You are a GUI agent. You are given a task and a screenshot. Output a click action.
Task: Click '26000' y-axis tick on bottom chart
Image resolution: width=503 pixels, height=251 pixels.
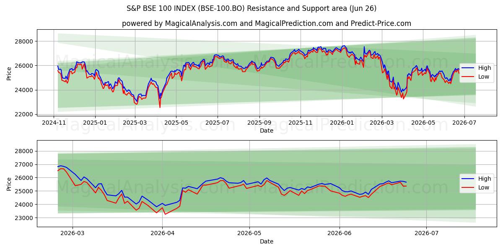[25, 178]
